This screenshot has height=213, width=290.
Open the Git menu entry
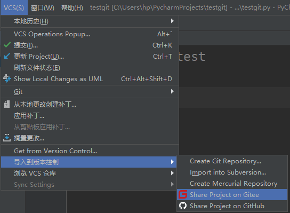pos(90,91)
